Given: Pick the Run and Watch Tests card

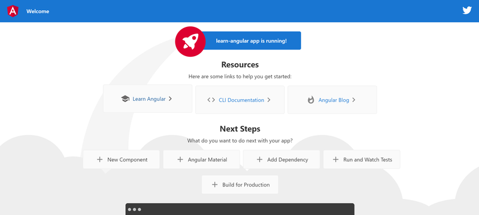Looking at the screenshot, I should point(362,159).
